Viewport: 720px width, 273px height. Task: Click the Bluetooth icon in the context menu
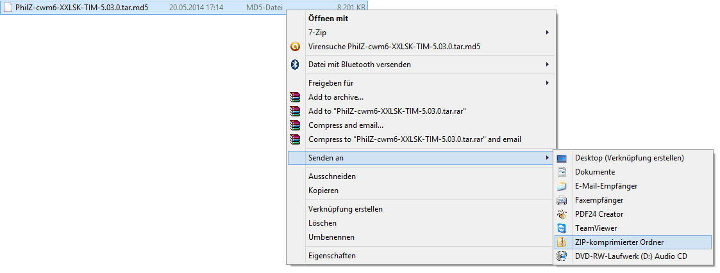[x=296, y=65]
